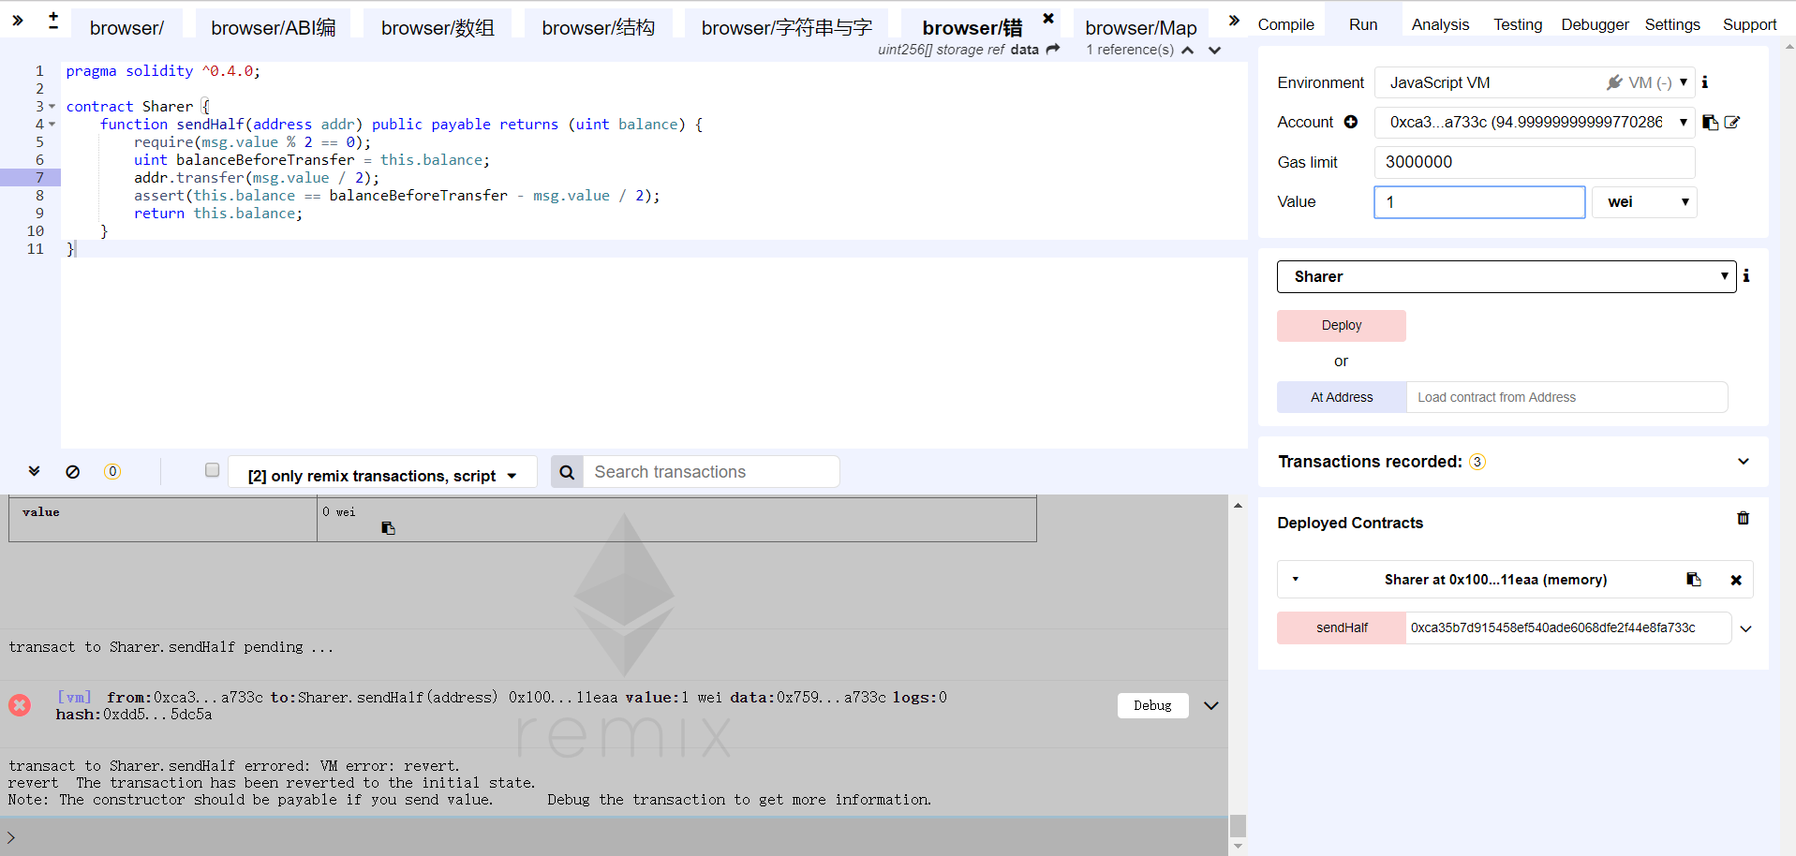
Task: Toggle the terminal panel with the double-chevron icon left of the clear icon
Action: pos(34,471)
